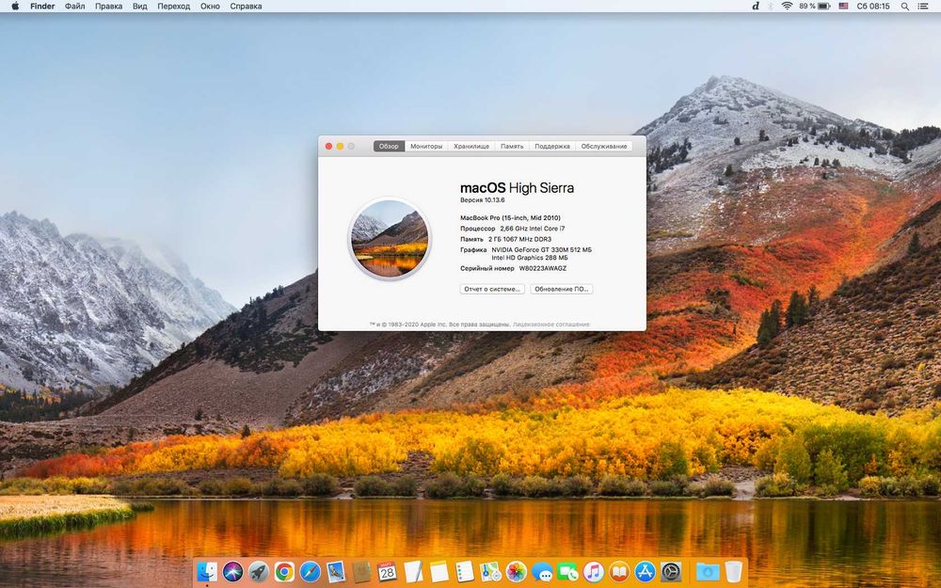Click the US flag input source icon
The image size is (941, 588).
(x=843, y=6)
